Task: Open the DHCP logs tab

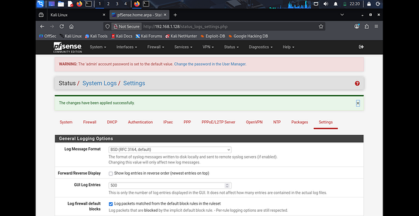Action: point(112,122)
